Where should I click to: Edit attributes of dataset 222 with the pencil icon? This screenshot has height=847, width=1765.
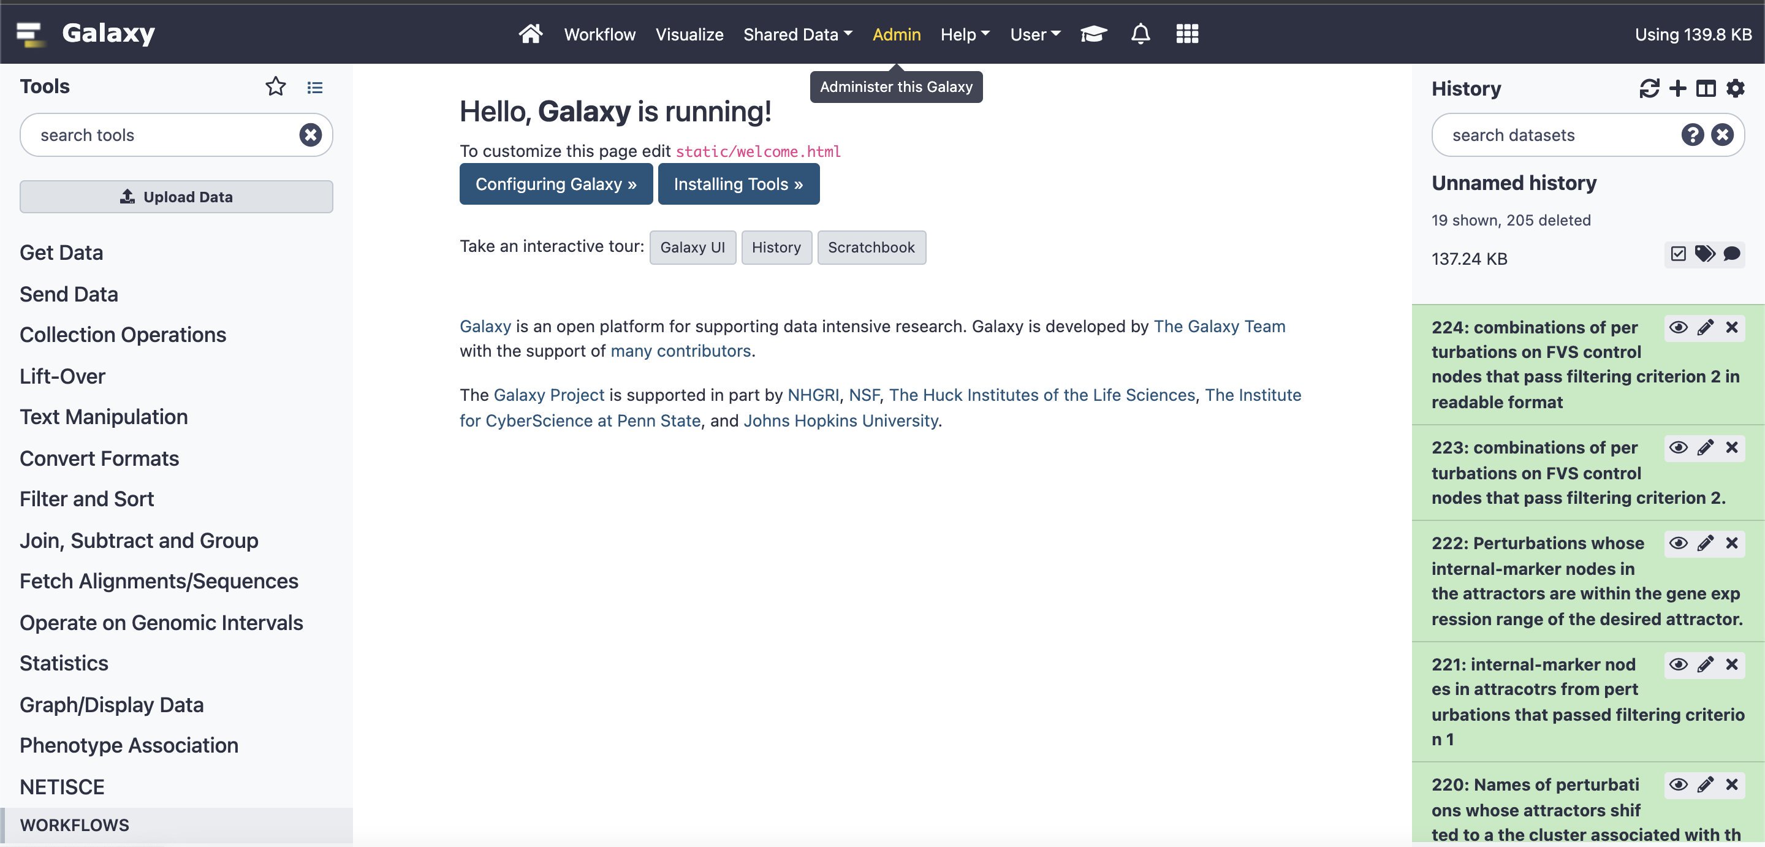(1705, 543)
